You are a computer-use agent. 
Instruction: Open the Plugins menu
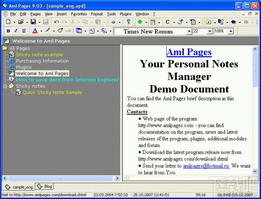coord(126,14)
